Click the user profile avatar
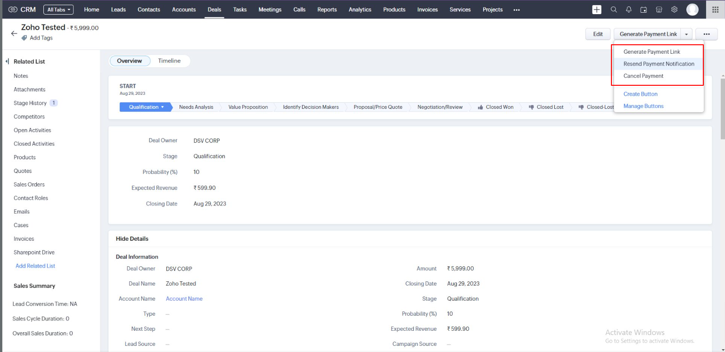The image size is (725, 352). 692,9
